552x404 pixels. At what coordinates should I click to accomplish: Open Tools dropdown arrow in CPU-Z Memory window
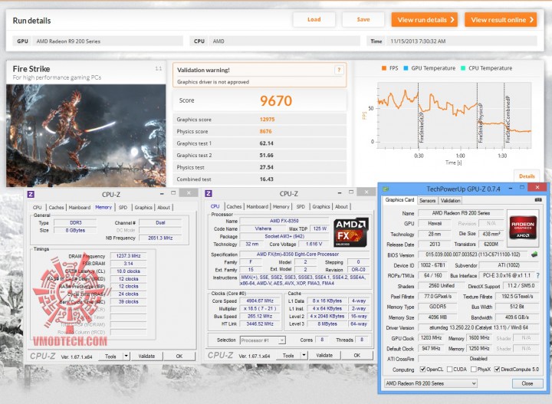coord(126,356)
